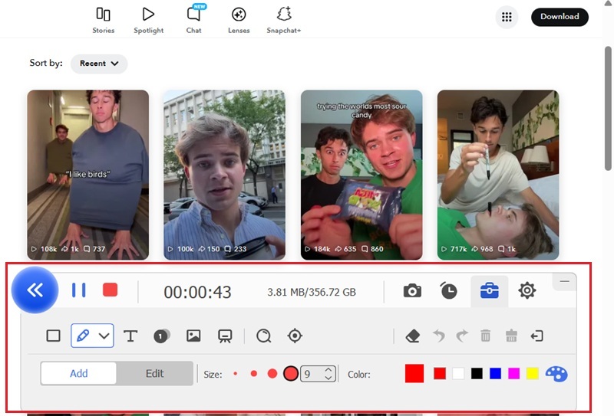Image resolution: width=614 pixels, height=416 pixels.
Task: Open the custom color palette
Action: click(556, 374)
